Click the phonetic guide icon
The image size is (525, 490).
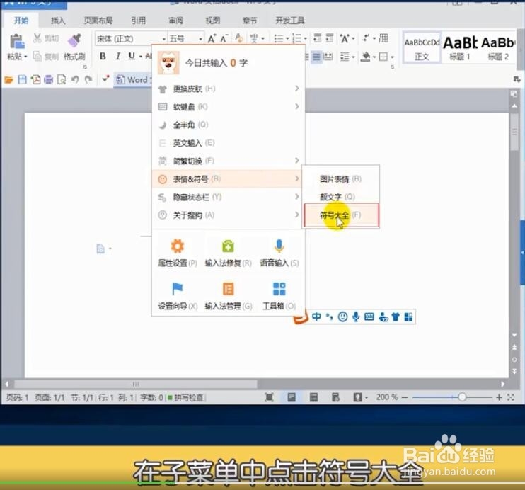(254, 38)
